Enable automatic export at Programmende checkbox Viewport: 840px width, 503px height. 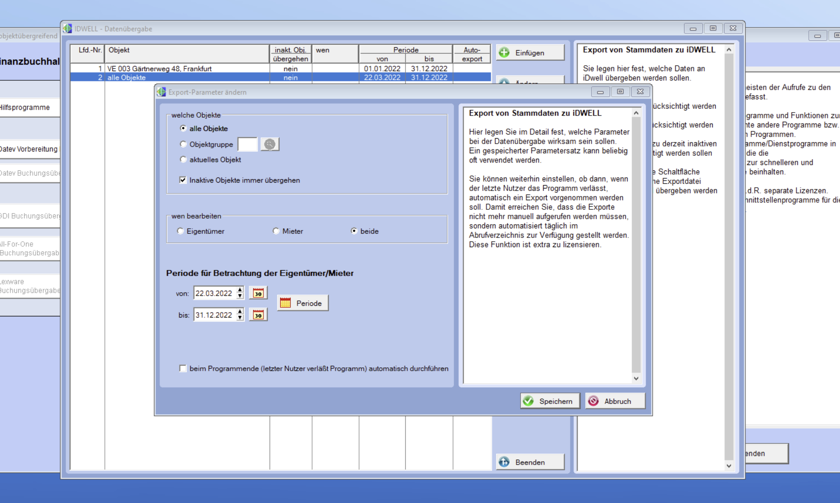coord(183,368)
